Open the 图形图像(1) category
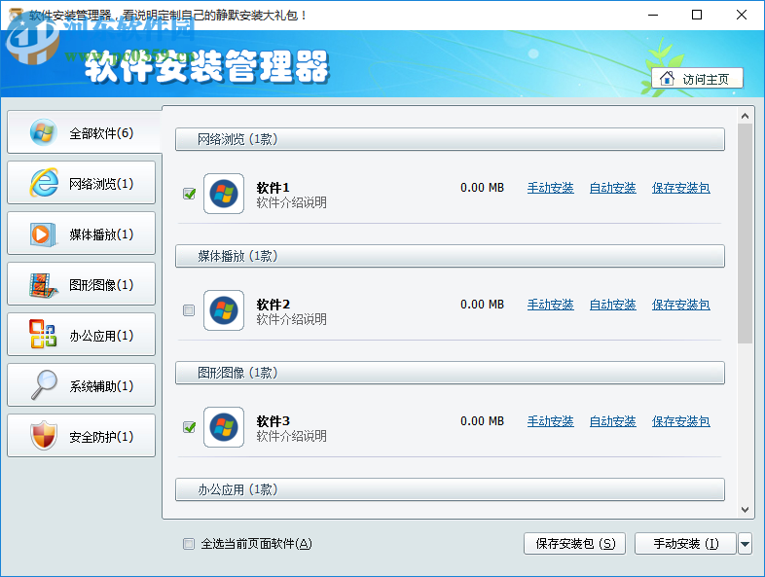This screenshot has width=765, height=577. tap(82, 284)
